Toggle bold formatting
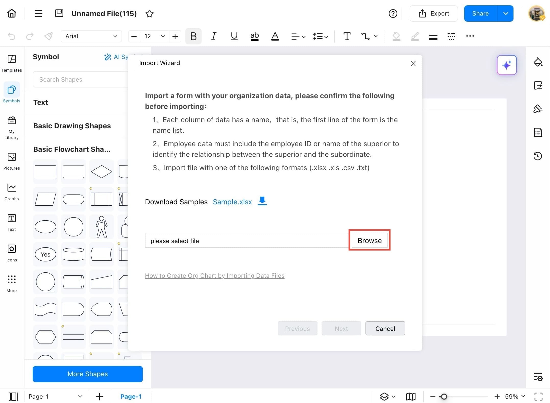The width and height of the screenshot is (550, 403). coord(193,36)
